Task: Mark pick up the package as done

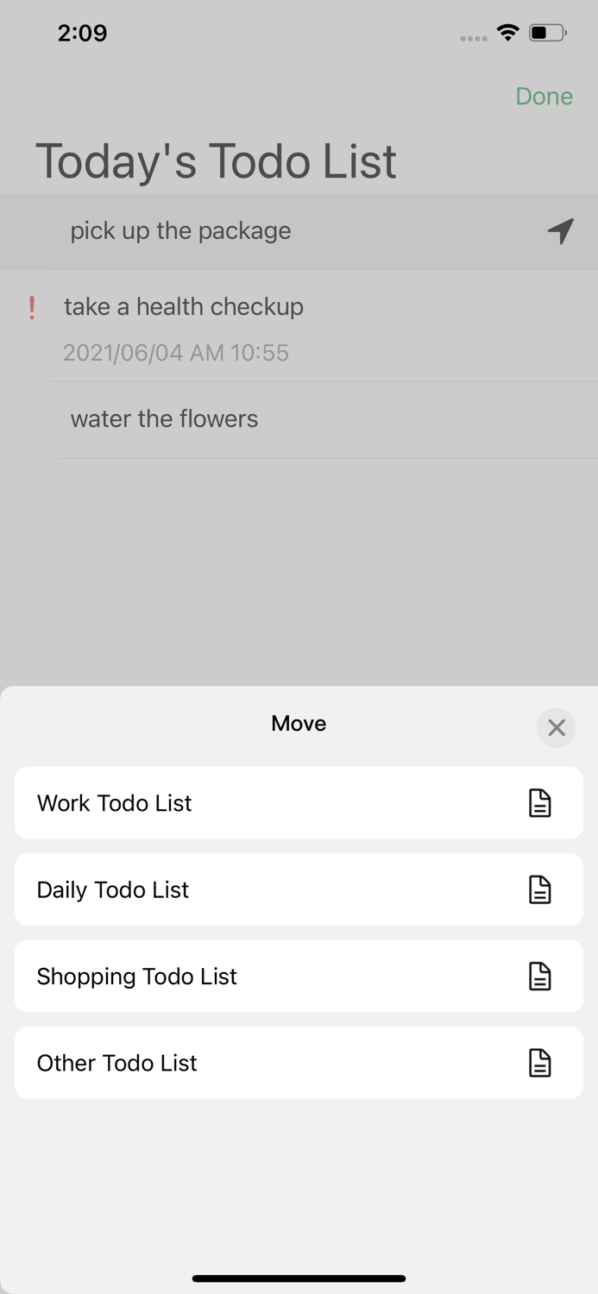Action: (x=180, y=231)
